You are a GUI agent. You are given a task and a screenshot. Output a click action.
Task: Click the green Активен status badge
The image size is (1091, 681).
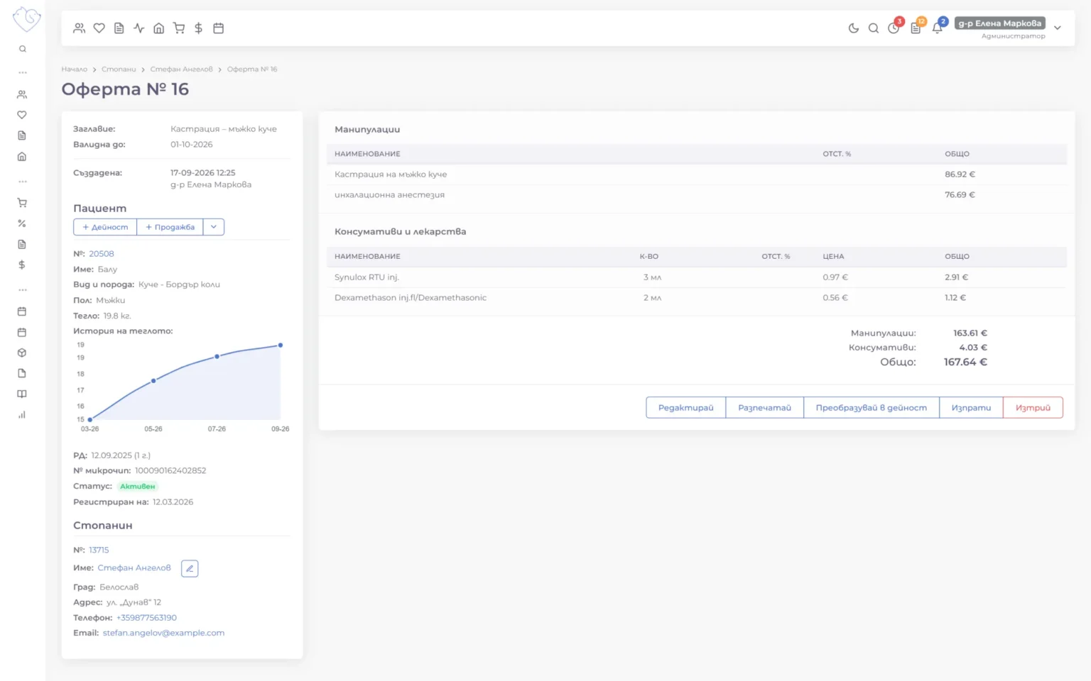tap(137, 487)
